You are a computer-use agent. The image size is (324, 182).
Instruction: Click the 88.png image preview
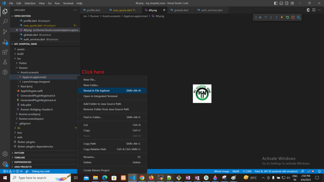[x=202, y=94]
